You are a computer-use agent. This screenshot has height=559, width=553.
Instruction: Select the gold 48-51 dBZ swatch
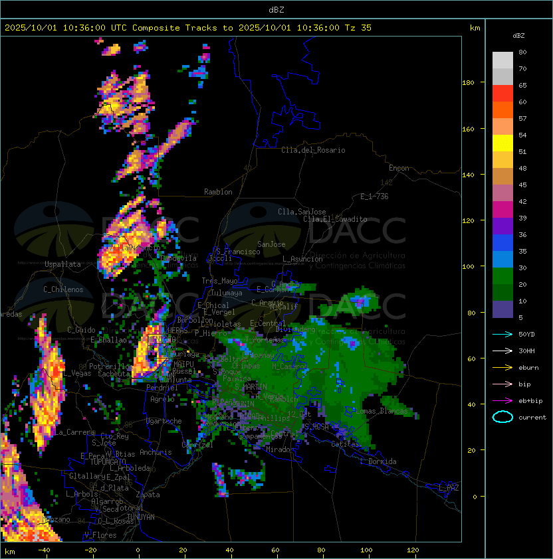pos(502,160)
